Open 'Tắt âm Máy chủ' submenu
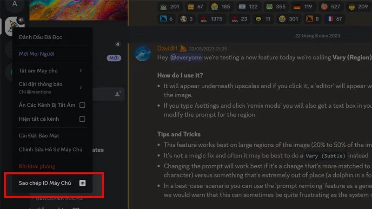372x209 pixels. pos(52,71)
